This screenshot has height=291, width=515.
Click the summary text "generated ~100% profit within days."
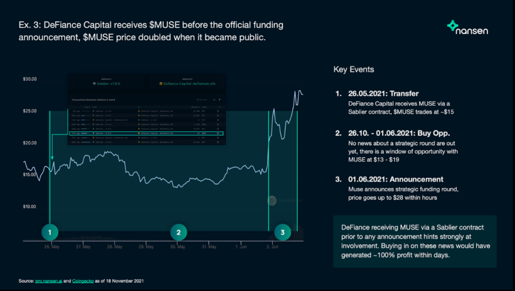(x=395, y=255)
